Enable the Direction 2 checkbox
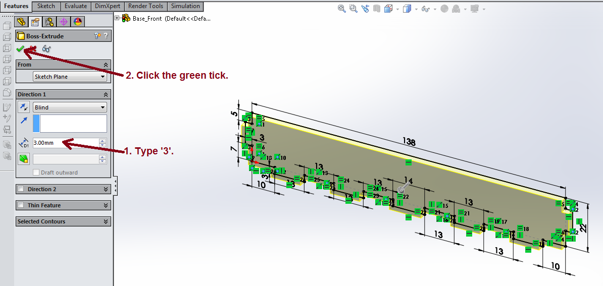Viewport: 603px width, 286px height. pos(21,189)
